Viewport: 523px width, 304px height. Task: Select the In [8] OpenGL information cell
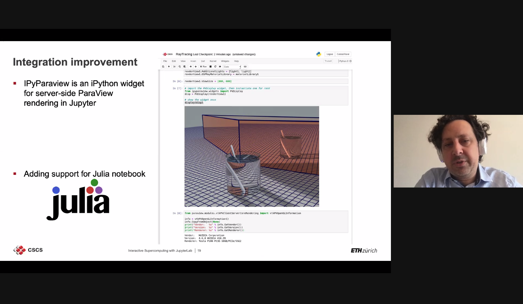266,222
